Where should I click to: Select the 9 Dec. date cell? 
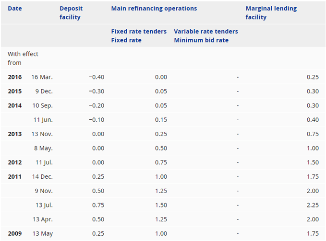[44, 92]
